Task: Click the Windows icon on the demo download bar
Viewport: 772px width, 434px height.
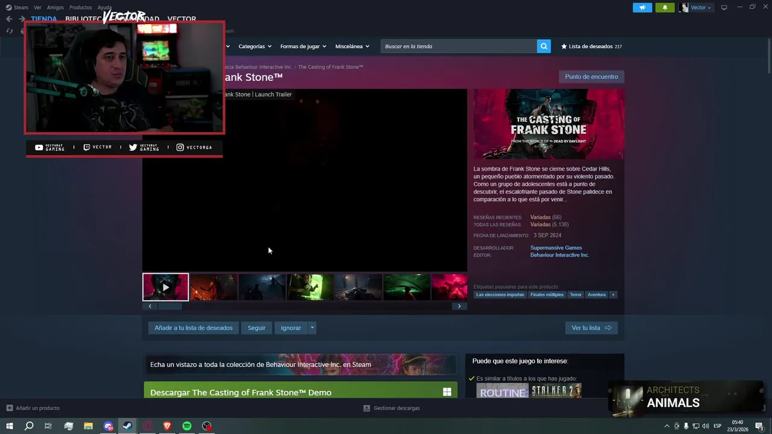Action: (447, 392)
